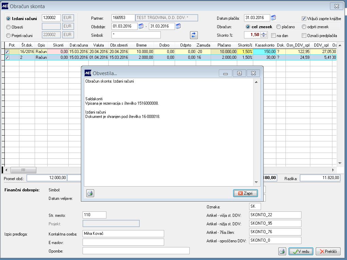The image size is (347, 260).
Task: Select the Obresti radio option
Action: (8, 27)
